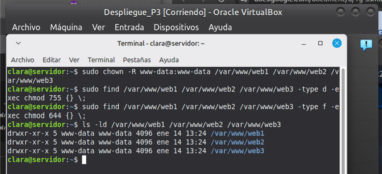This screenshot has width=382, height=174.
Task: Open the Terminal menu in terminal menubar
Action: tap(101, 60)
